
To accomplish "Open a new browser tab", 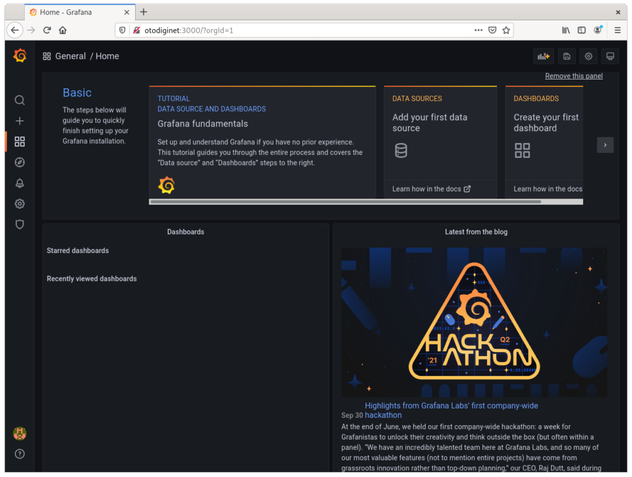I will (143, 12).
